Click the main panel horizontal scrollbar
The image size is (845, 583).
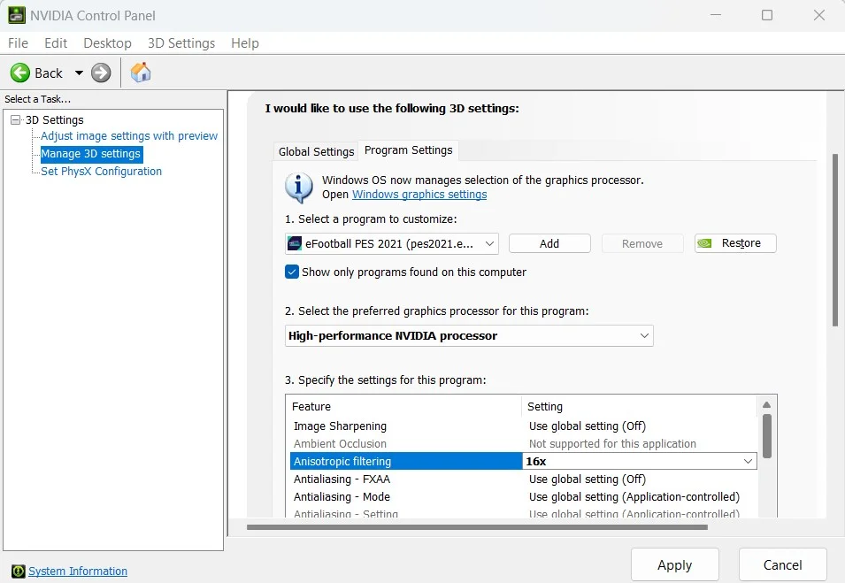click(477, 527)
